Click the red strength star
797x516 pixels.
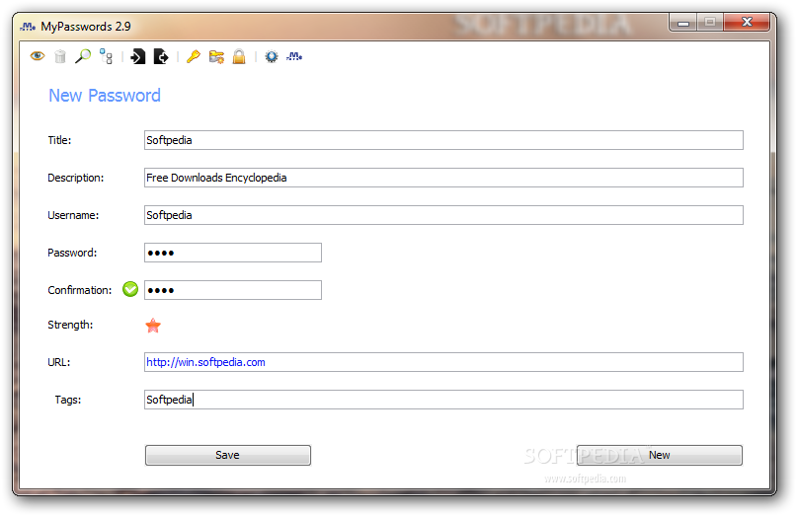coord(153,326)
